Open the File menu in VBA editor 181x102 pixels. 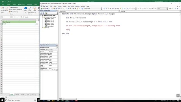click(x=44, y=6)
